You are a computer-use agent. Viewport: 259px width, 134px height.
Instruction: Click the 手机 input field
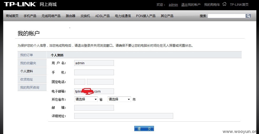click(x=94, y=72)
